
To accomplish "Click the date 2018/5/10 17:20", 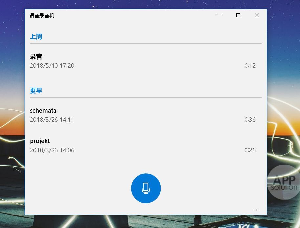I will tap(52, 66).
